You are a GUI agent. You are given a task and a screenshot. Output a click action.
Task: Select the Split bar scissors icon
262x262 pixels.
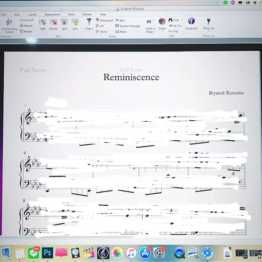[65, 22]
